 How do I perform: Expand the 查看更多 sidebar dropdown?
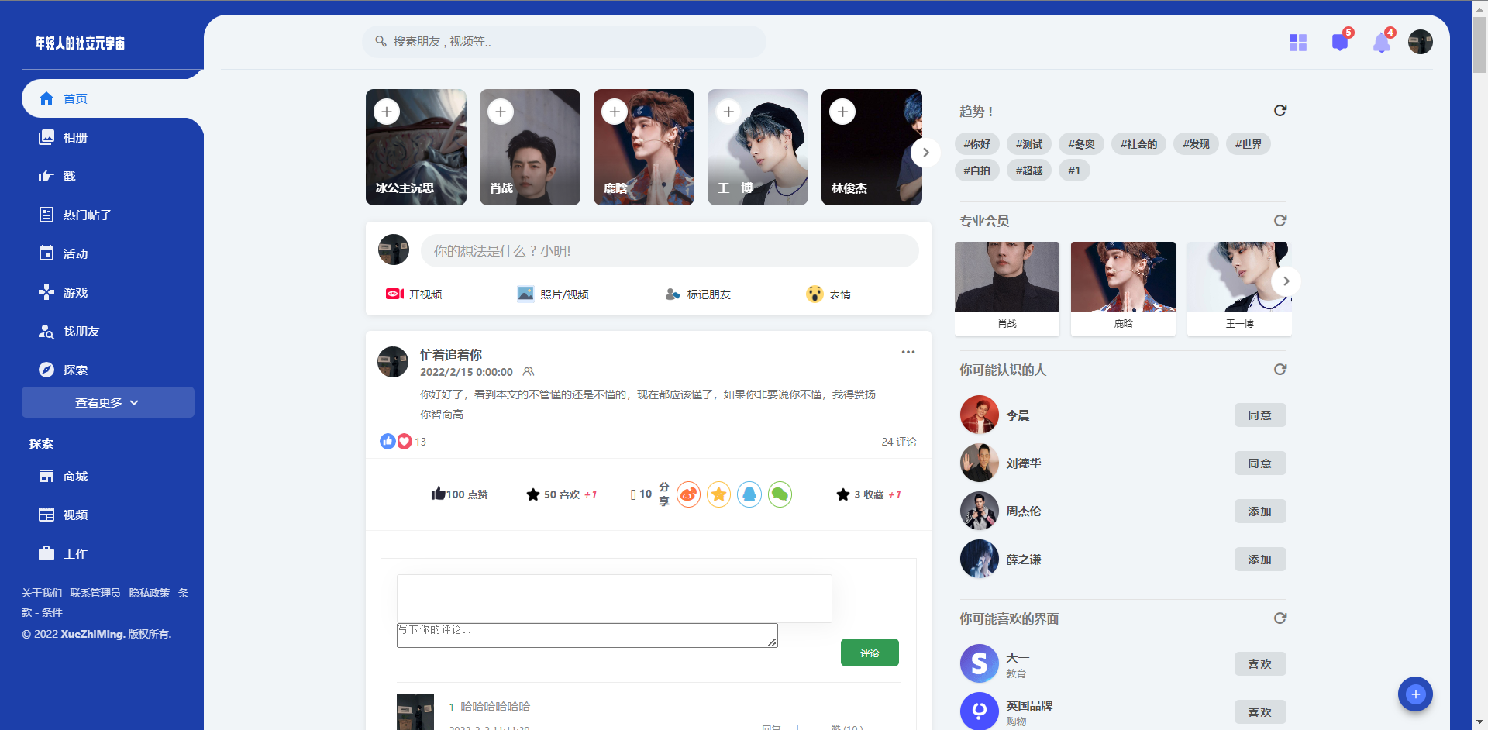pos(108,402)
